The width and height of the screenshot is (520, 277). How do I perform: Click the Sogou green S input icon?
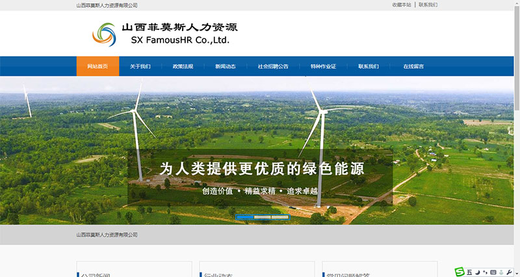(460, 271)
